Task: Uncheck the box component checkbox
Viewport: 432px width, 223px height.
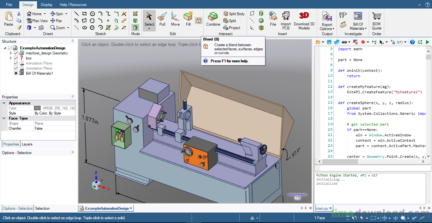Action: [x=16, y=58]
